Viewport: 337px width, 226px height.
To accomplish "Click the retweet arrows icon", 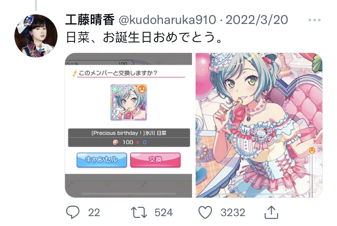I will pyautogui.click(x=139, y=212).
